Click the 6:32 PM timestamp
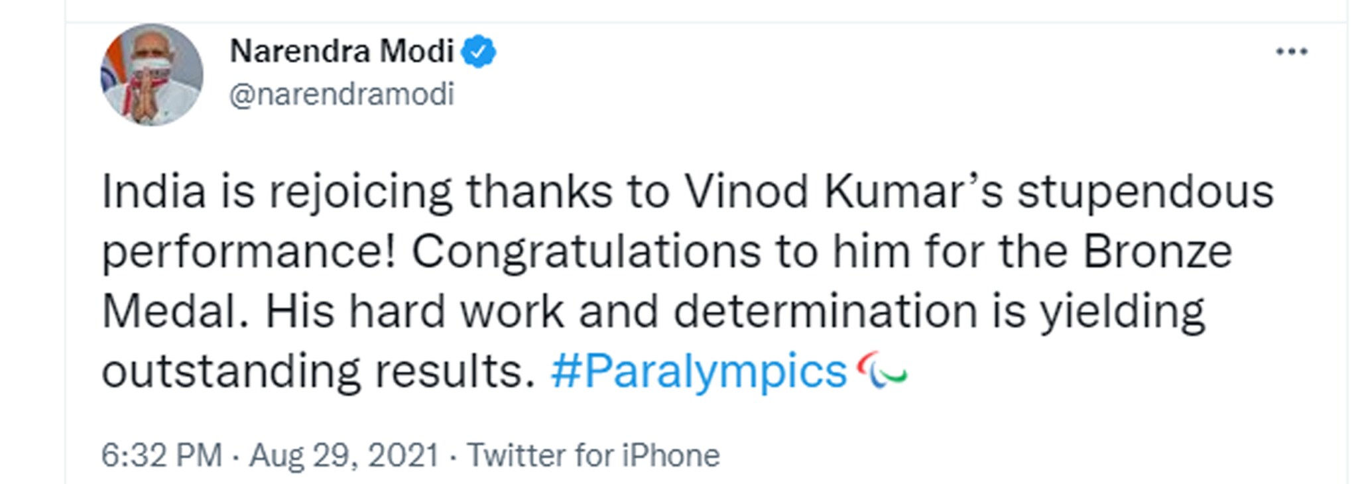Viewport: 1358px width, 484px height. pyautogui.click(x=161, y=455)
